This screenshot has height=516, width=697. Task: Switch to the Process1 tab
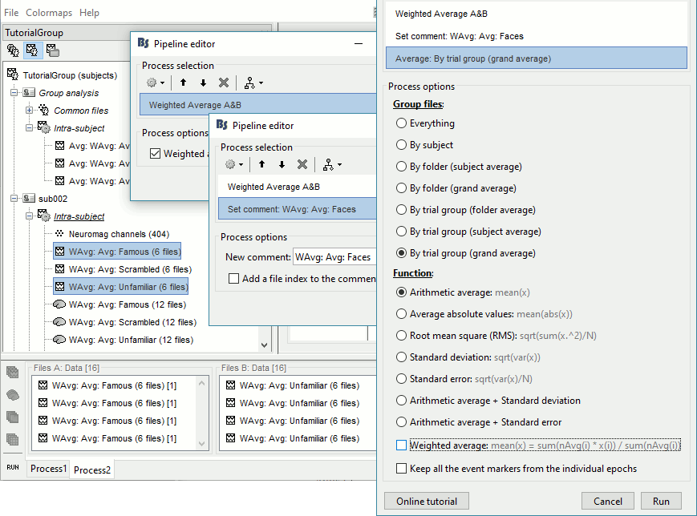click(49, 469)
